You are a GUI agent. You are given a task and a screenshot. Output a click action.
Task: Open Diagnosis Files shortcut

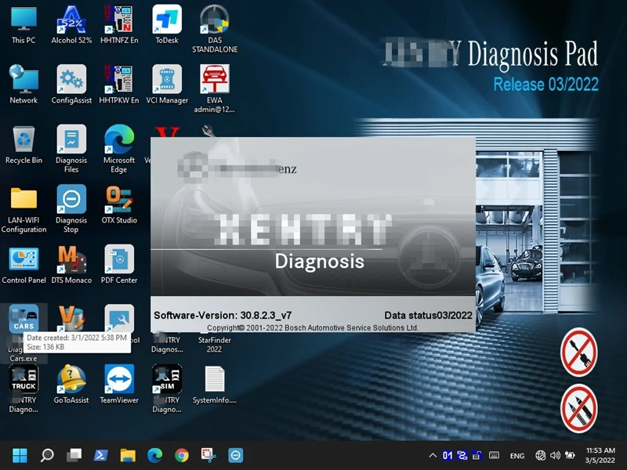71,149
